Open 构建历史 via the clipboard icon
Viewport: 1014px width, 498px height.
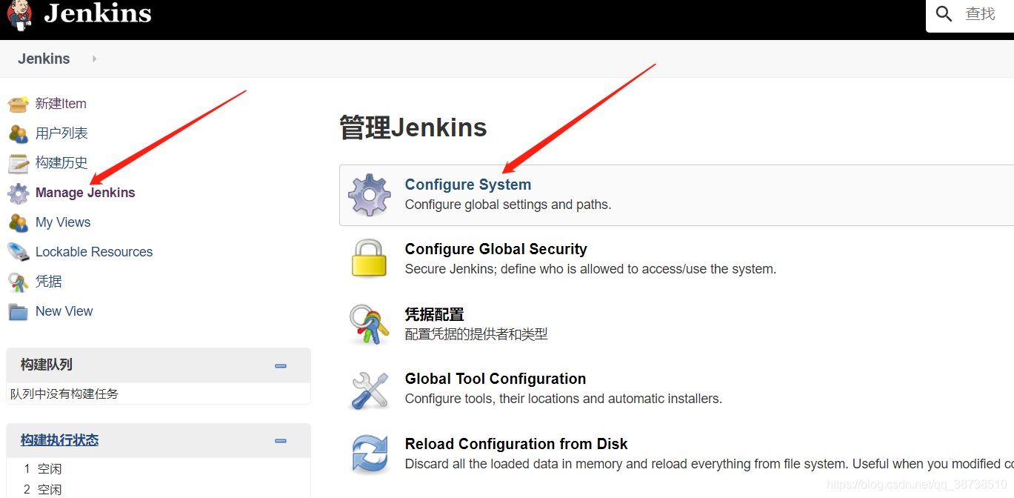pos(19,163)
